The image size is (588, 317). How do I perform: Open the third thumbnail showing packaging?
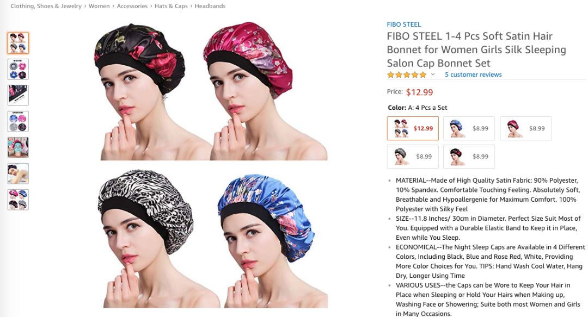pos(18,95)
